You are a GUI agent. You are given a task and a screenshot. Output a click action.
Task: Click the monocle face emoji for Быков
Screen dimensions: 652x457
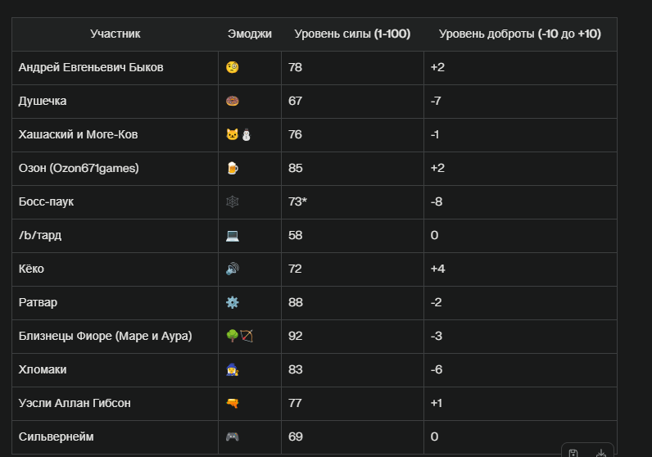(233, 67)
